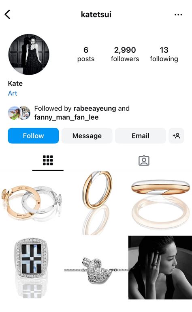Viewport: 192px width, 312px height.
Task: Click the Email button
Action: point(141,136)
